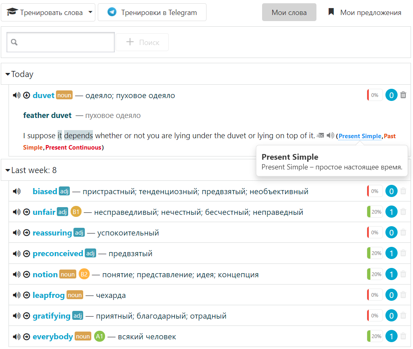
Task: Click the noun tag next to leapfrog
Action: click(75, 295)
